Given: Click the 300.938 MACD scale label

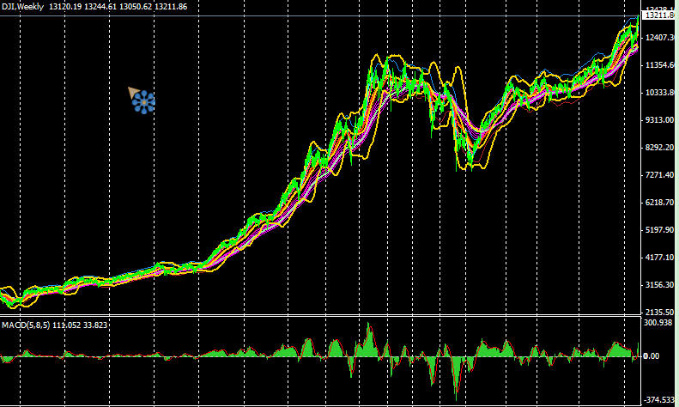Looking at the screenshot, I should pyautogui.click(x=658, y=323).
